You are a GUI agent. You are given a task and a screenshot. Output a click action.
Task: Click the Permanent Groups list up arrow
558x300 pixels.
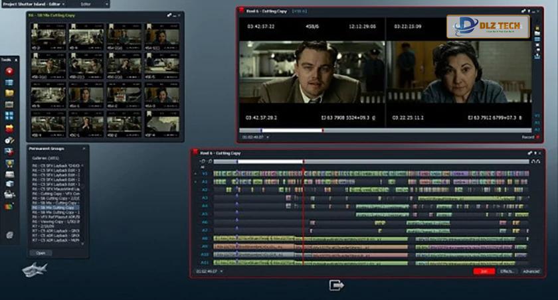(82, 165)
